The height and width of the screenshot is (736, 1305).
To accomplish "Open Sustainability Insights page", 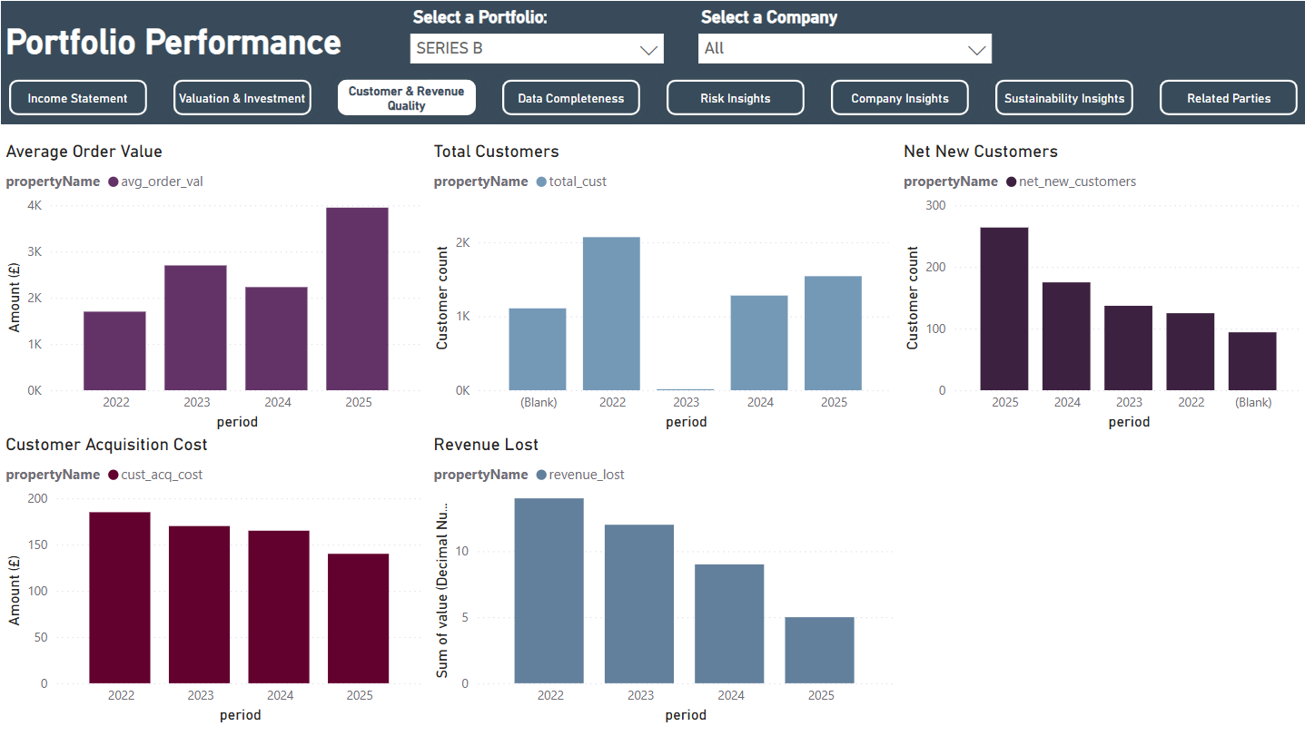I will (x=1064, y=98).
